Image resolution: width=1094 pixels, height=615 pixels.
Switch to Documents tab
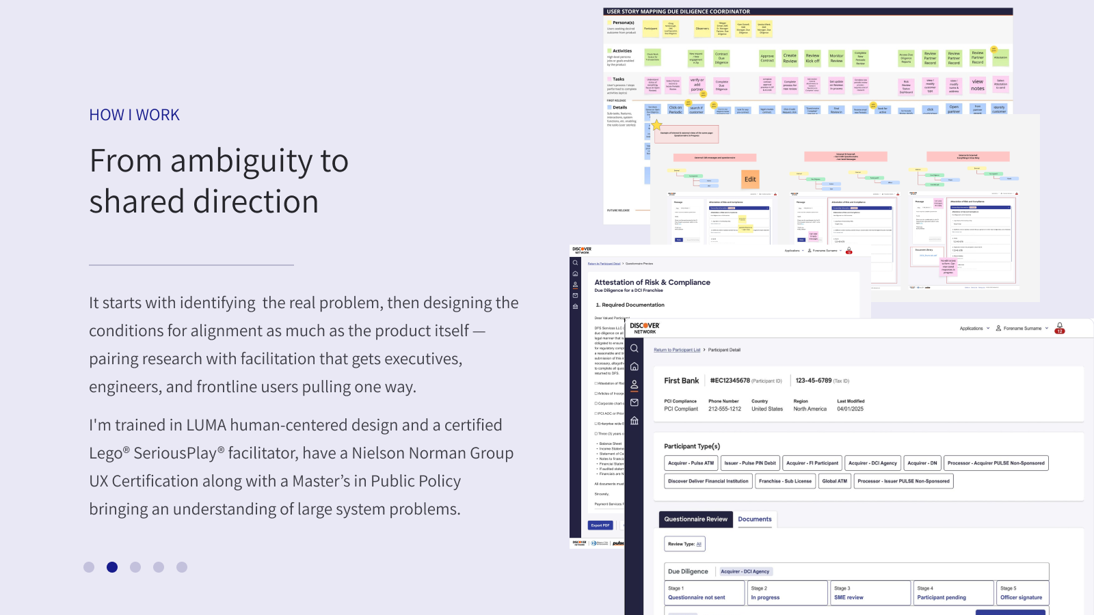pos(755,519)
